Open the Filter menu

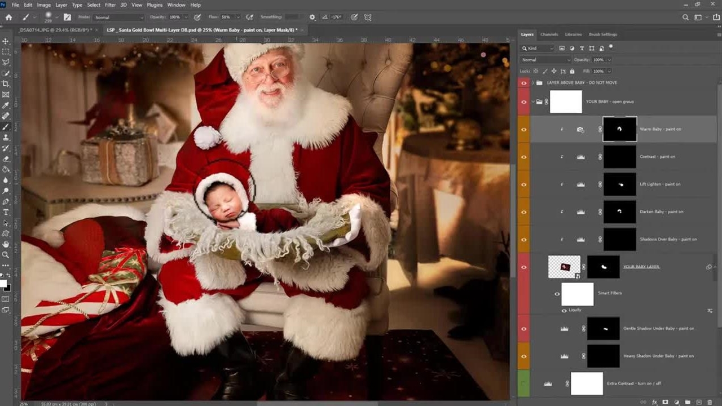[110, 5]
